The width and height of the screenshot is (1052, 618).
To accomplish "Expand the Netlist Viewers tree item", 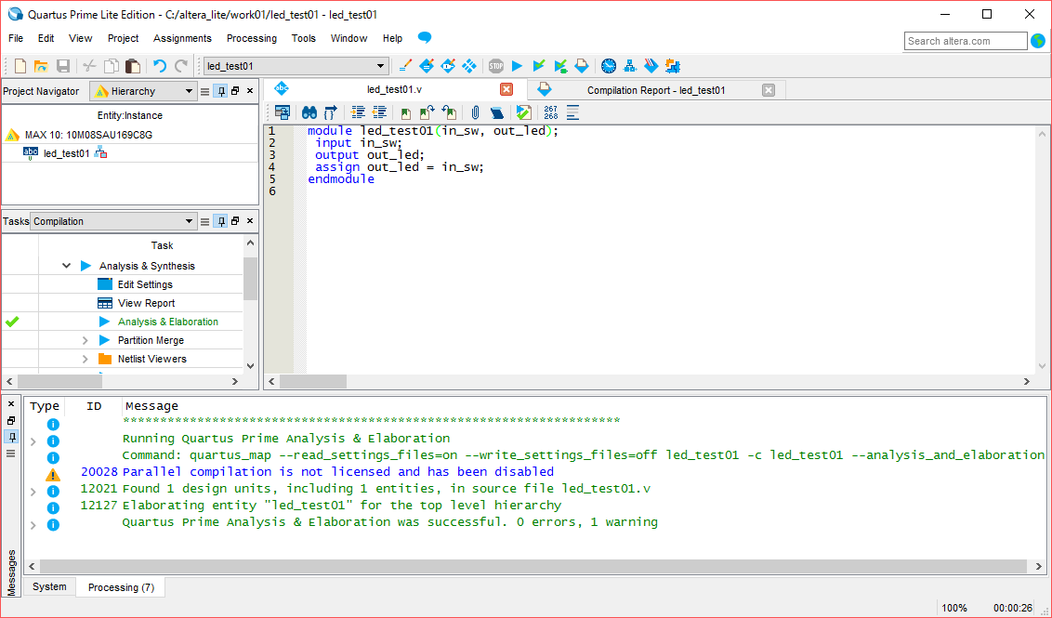I will (x=85, y=359).
